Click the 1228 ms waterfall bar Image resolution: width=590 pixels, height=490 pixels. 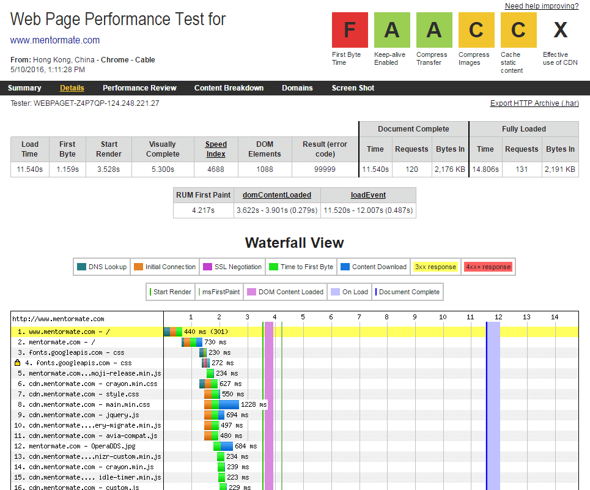[x=221, y=404]
